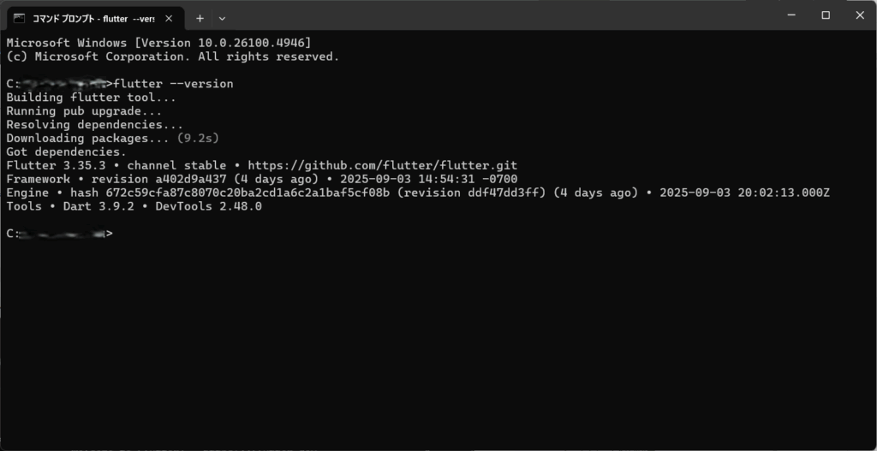Close the コマンド プロンプト tab
877x451 pixels.
coord(169,18)
